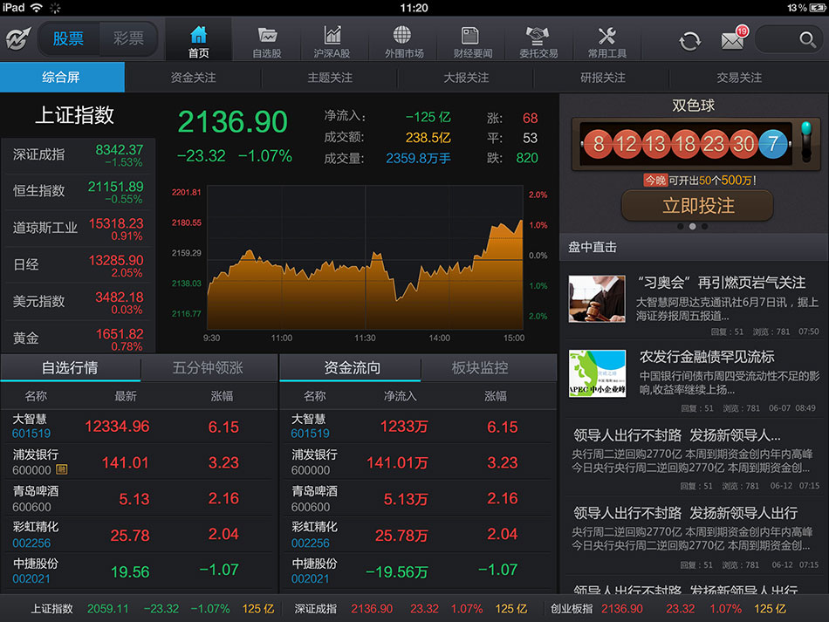This screenshot has width=829, height=622.
Task: Open 青岛啤酒 in 资金流向 list
Action: [x=418, y=498]
